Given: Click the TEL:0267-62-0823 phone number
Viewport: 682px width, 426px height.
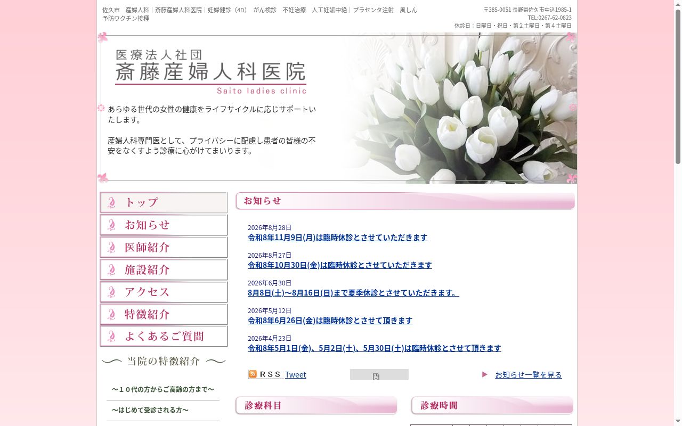Looking at the screenshot, I should 549,18.
